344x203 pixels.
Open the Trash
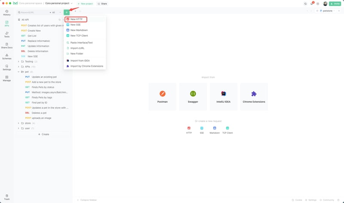coord(7,197)
